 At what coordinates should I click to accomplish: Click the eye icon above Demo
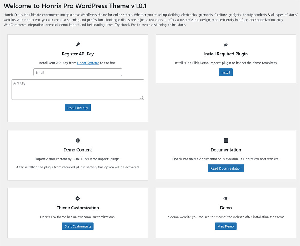pos(226,198)
